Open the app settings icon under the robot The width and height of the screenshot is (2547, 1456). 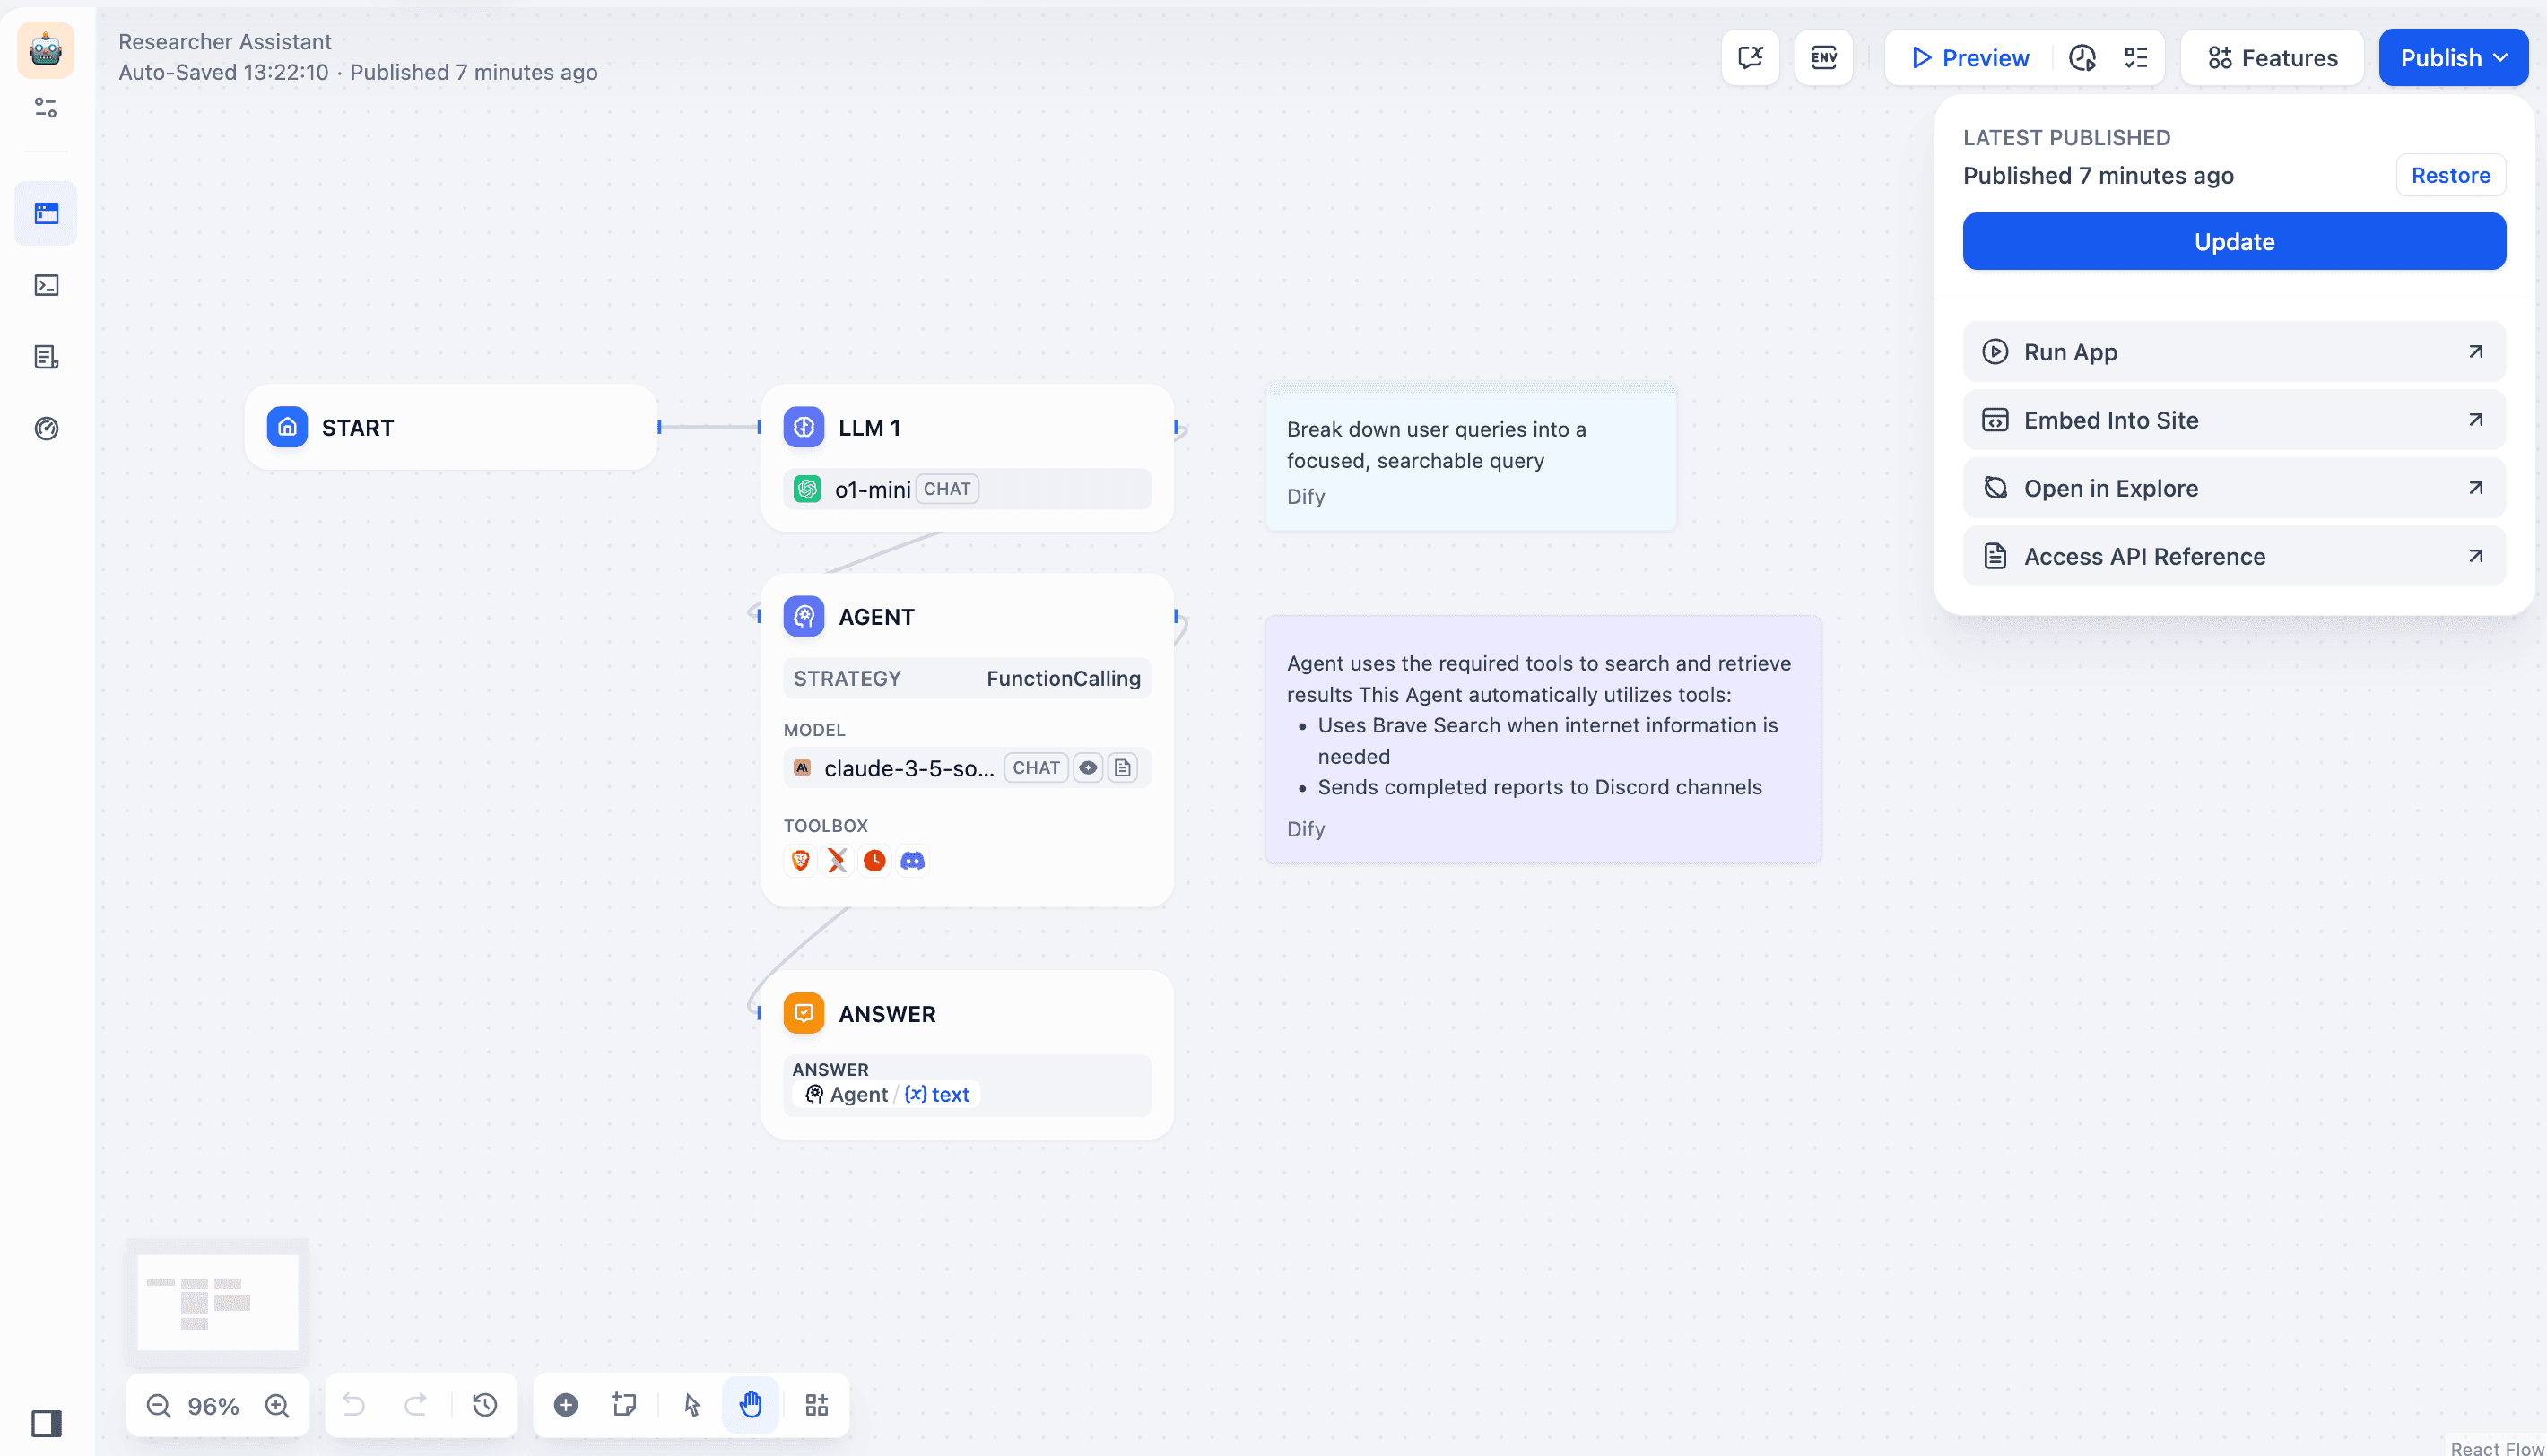(x=46, y=108)
